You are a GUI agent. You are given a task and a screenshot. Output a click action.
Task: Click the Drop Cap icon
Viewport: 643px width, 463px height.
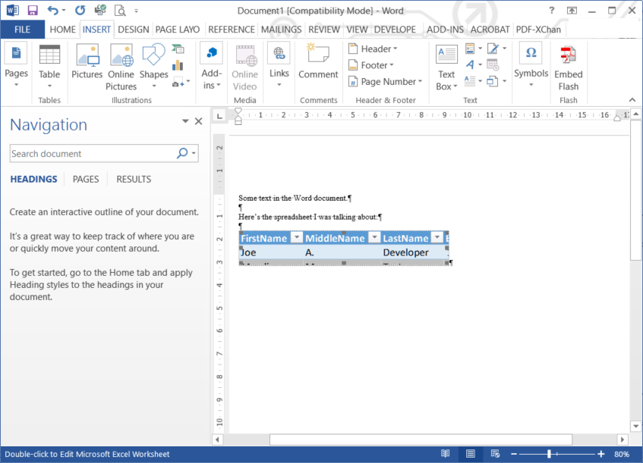pyautogui.click(x=470, y=81)
